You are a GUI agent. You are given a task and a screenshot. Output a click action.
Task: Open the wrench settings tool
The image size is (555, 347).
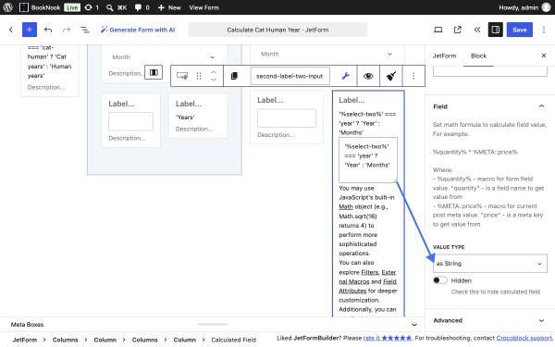(345, 76)
